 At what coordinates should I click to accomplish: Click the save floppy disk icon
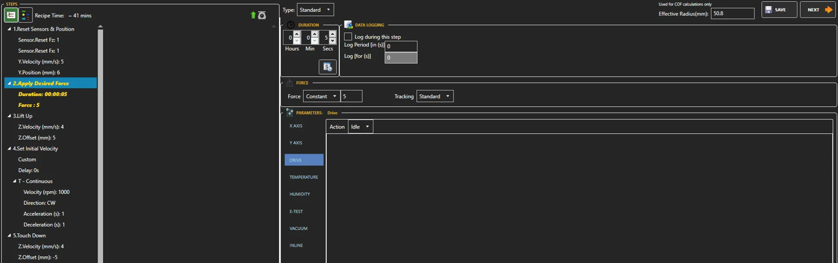point(768,10)
